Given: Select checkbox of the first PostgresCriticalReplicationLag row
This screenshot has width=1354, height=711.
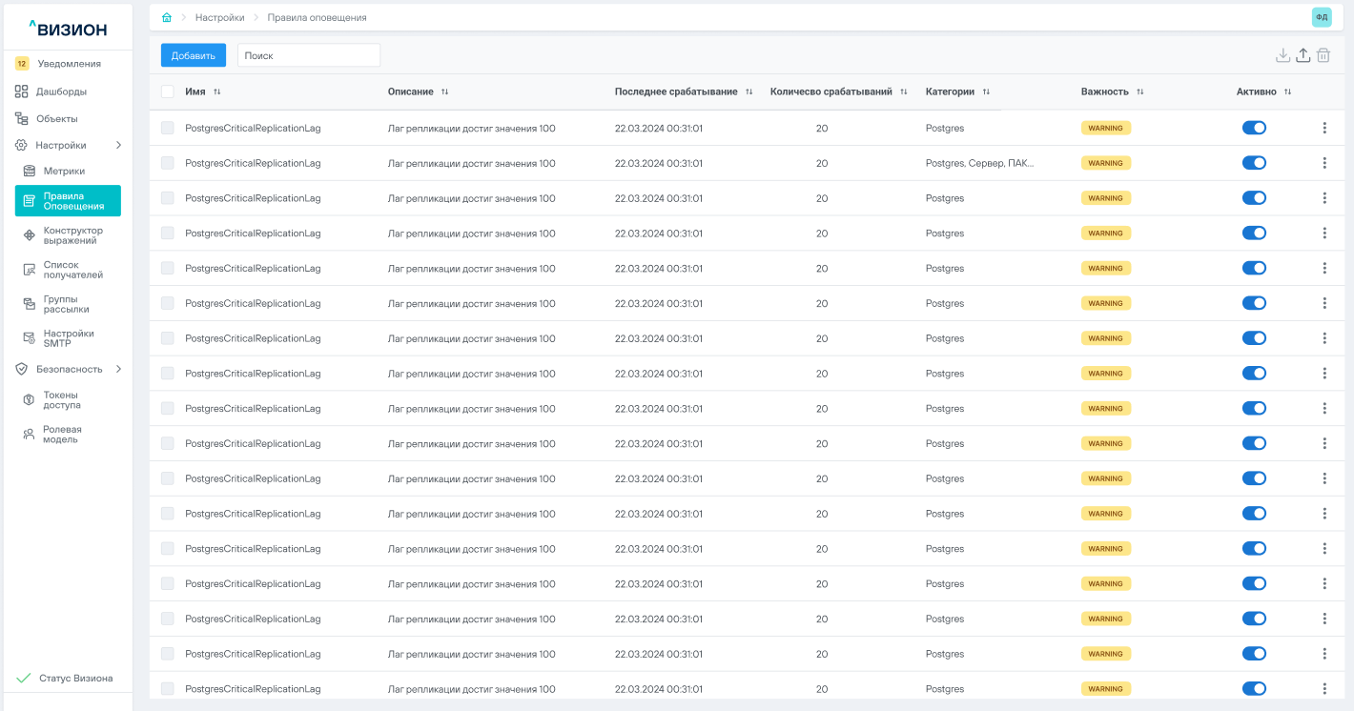Looking at the screenshot, I should (x=168, y=128).
